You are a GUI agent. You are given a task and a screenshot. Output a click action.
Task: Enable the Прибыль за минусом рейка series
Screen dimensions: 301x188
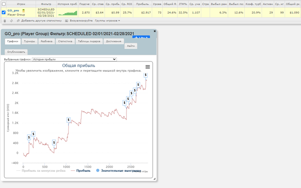point(41,170)
